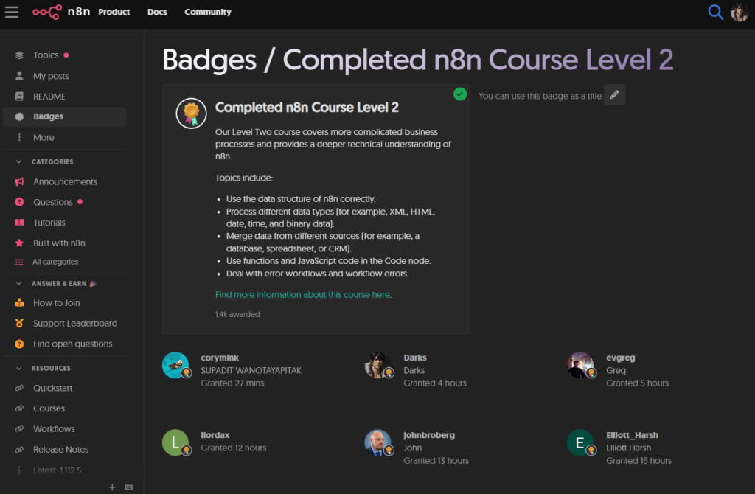Image resolution: width=755 pixels, height=494 pixels.
Task: Open the user profile avatar in header
Action: click(739, 12)
